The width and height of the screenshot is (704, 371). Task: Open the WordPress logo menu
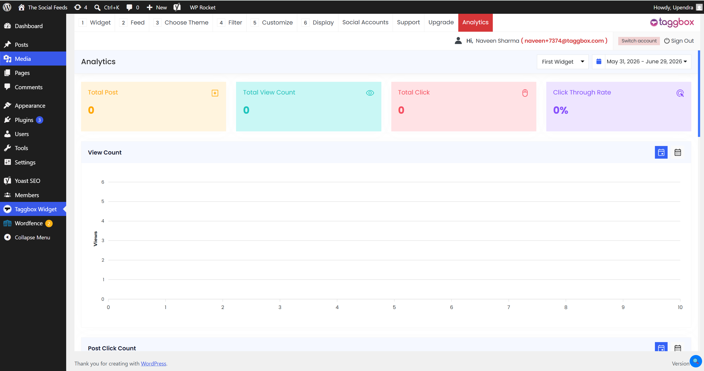(x=7, y=7)
